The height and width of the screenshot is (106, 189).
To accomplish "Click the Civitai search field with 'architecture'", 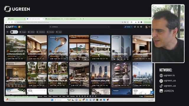I will click(79, 27).
